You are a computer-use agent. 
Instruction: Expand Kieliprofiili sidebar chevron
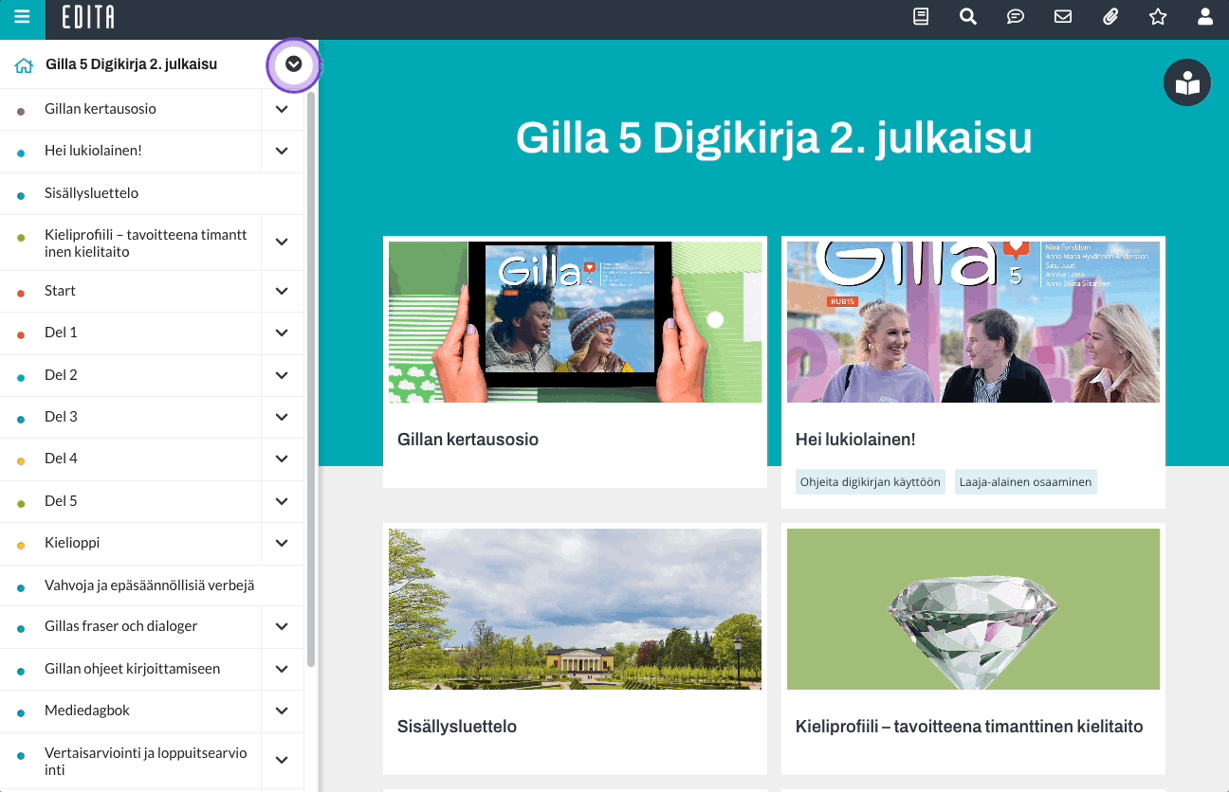pos(282,242)
